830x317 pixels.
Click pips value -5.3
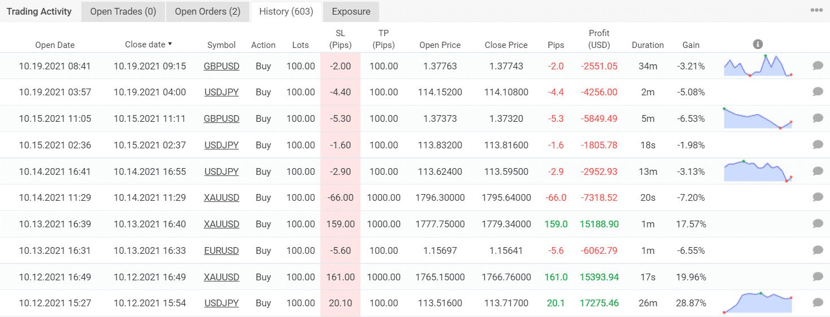556,118
